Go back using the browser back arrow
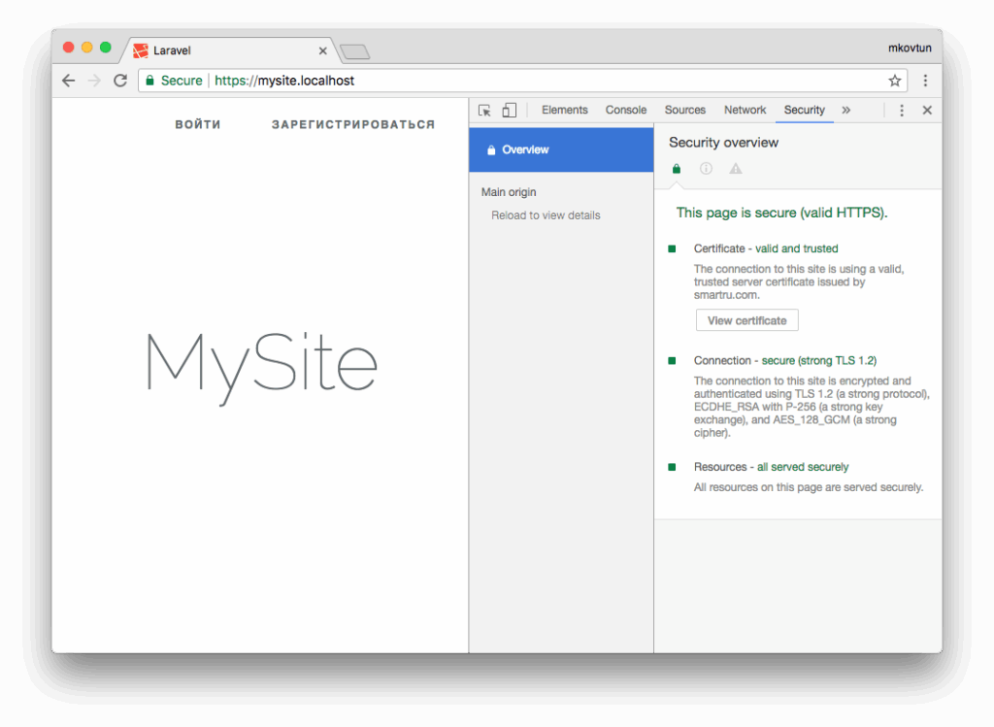 pyautogui.click(x=69, y=81)
